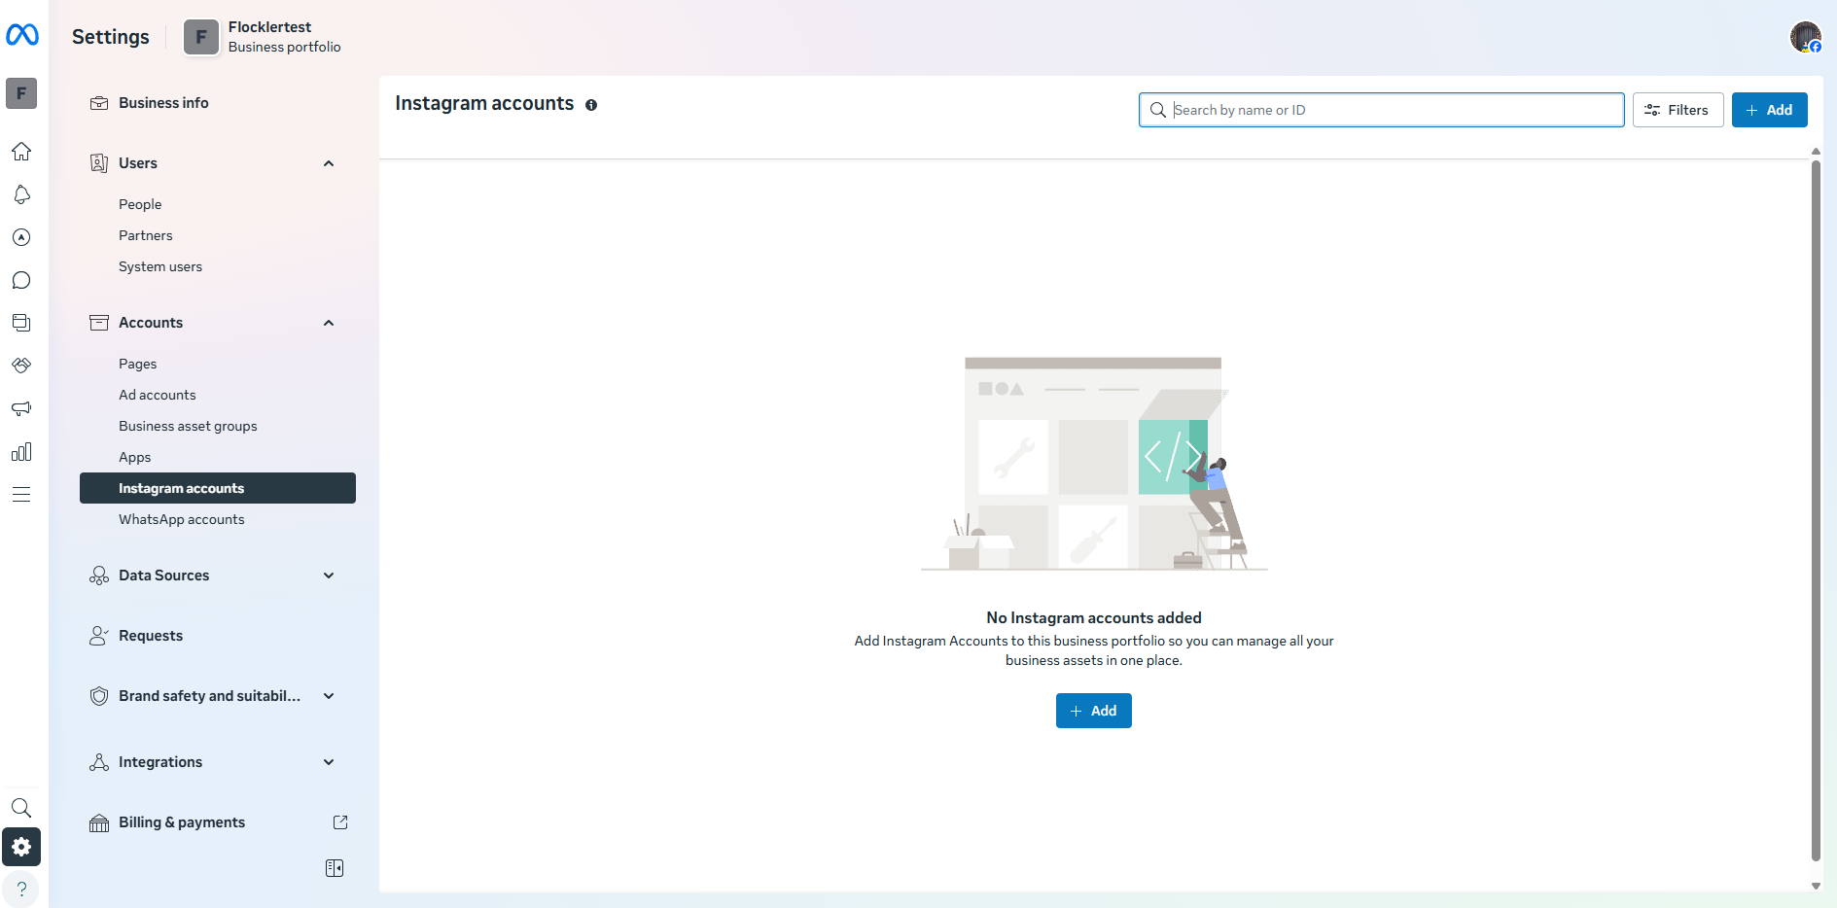This screenshot has width=1837, height=908.
Task: Open the Inbox chat bubble icon
Action: 21,280
